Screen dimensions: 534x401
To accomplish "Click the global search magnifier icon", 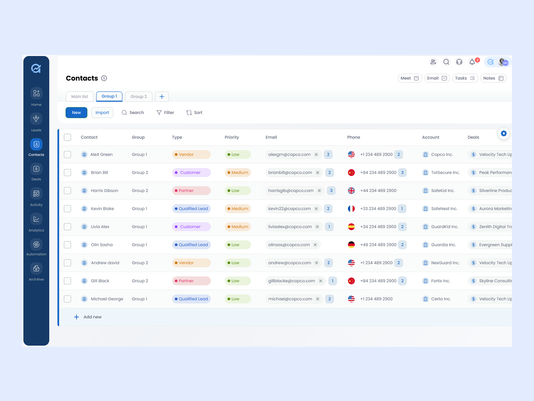I will [446, 62].
